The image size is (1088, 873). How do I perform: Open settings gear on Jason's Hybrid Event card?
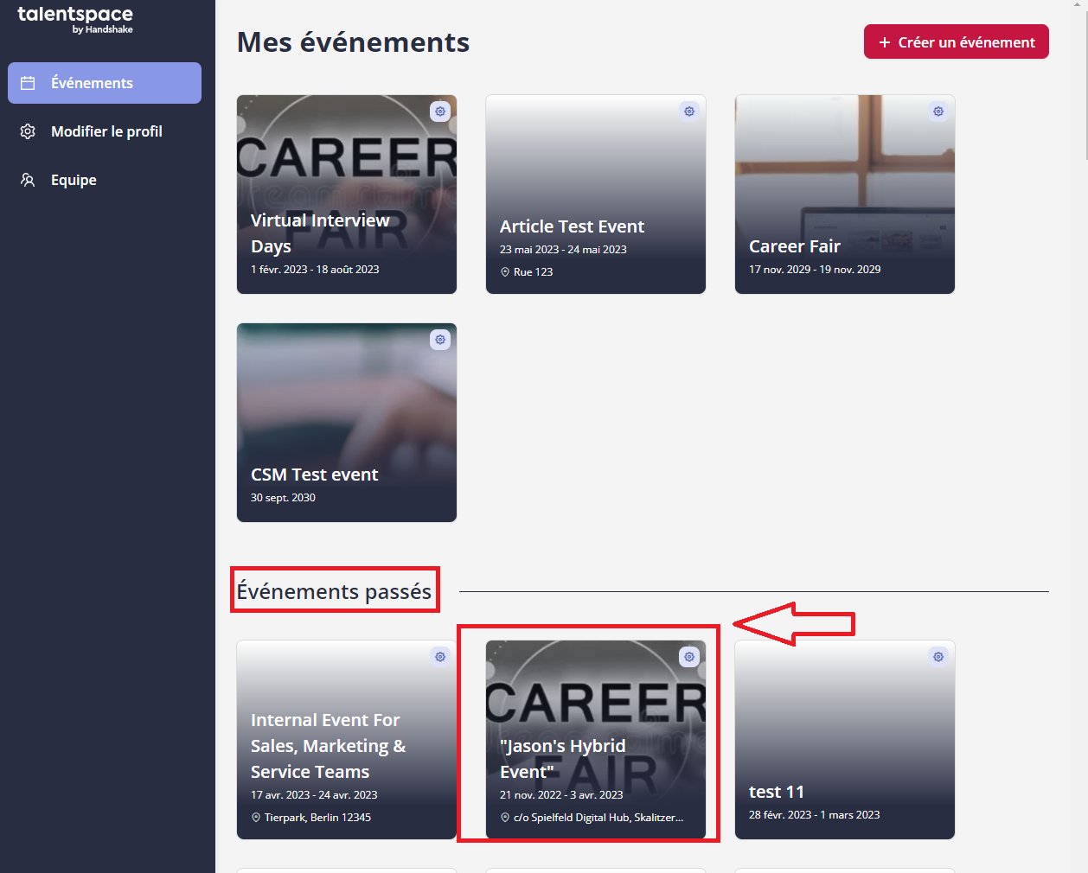click(x=689, y=657)
